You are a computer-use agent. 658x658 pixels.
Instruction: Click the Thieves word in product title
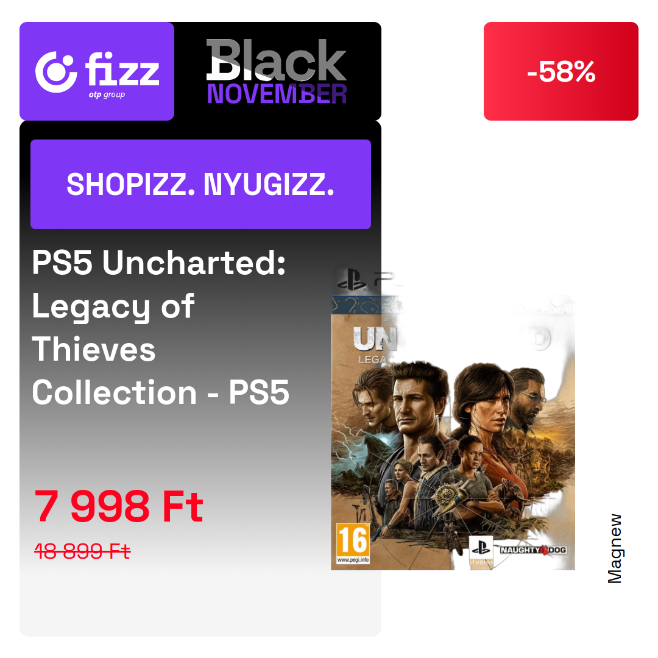coord(94,349)
